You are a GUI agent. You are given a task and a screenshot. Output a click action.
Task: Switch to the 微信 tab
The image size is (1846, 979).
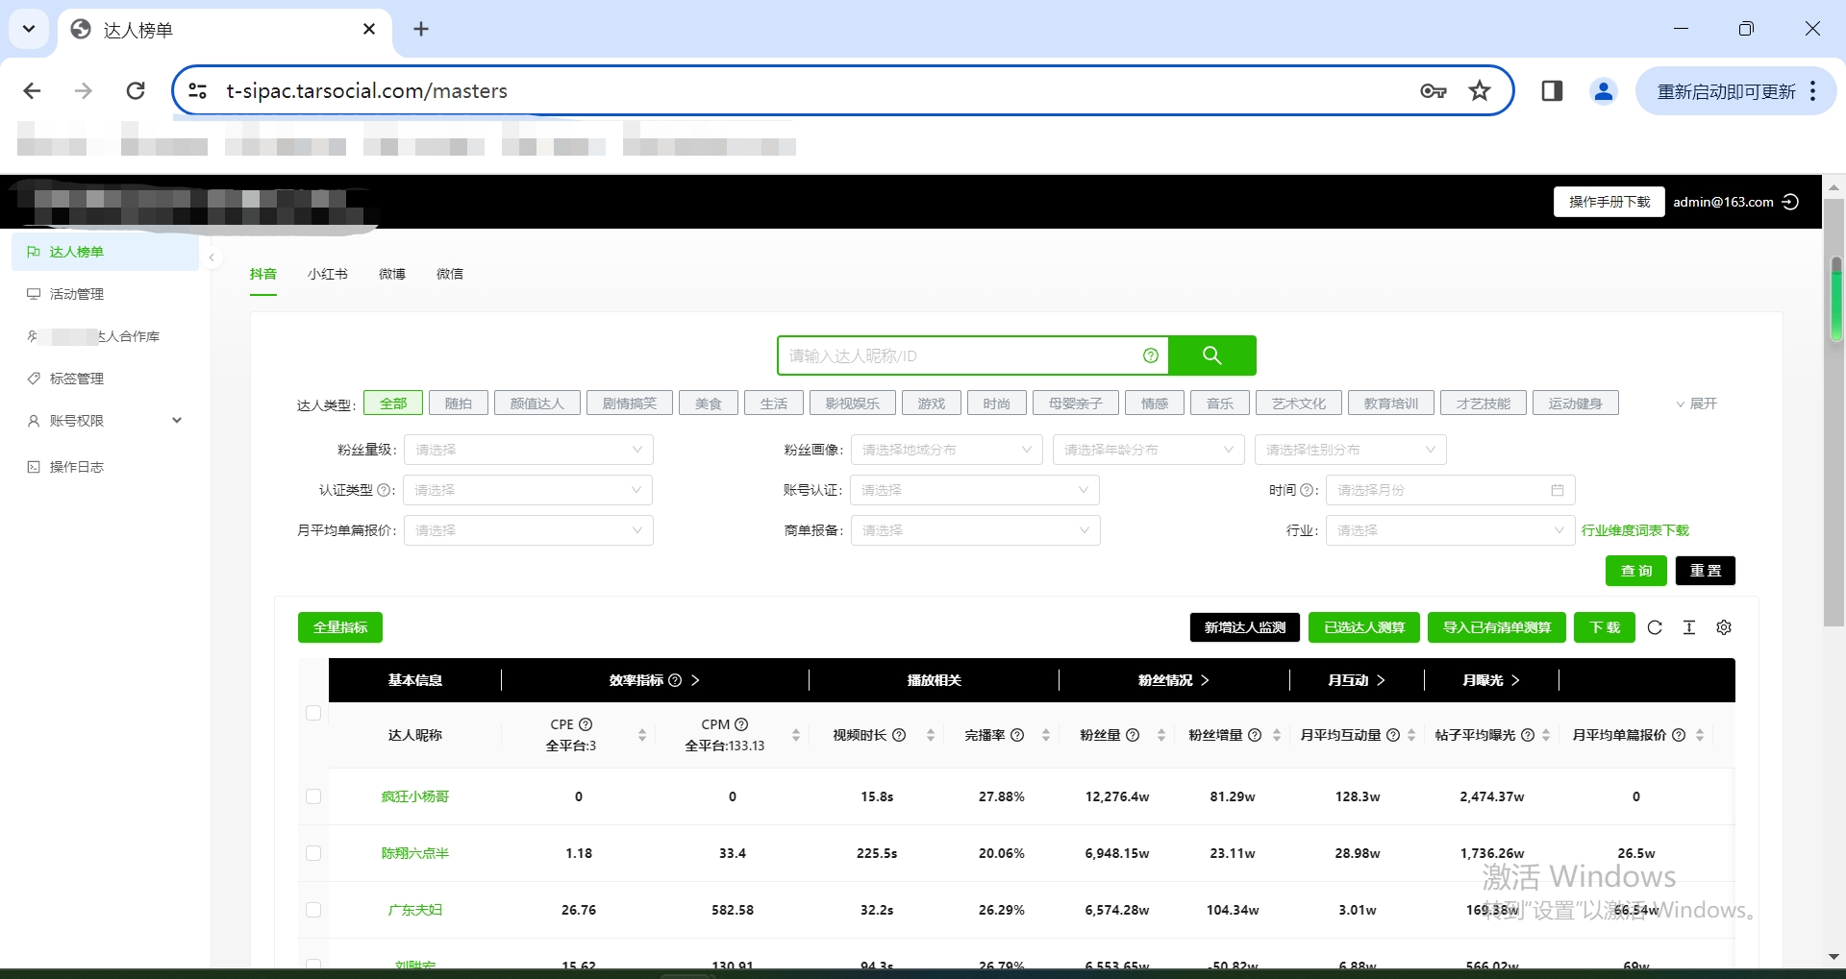point(450,274)
